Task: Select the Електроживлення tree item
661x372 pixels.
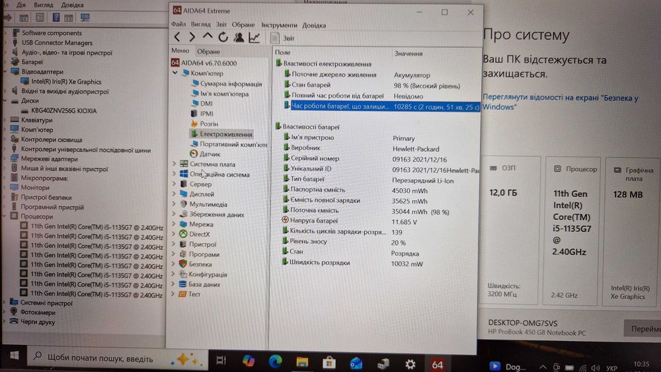Action: click(x=221, y=134)
